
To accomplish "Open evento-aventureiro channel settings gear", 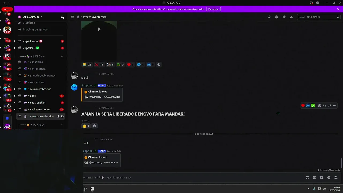I will tap(62, 116).
